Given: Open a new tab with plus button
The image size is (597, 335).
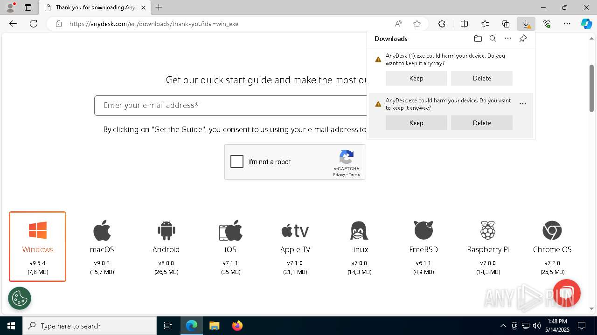Looking at the screenshot, I should click(x=159, y=7).
